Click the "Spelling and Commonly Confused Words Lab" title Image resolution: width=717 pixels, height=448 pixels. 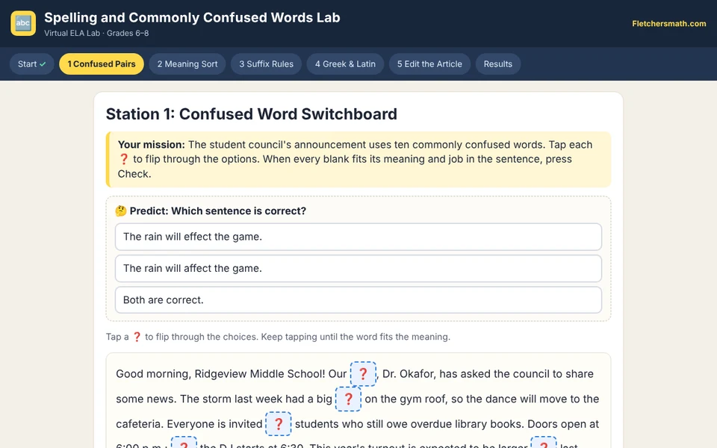(x=192, y=17)
